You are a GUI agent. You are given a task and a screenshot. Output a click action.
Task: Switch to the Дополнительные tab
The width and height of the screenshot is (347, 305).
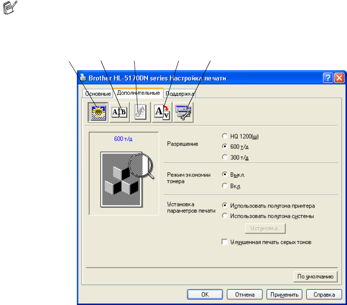[x=138, y=93]
